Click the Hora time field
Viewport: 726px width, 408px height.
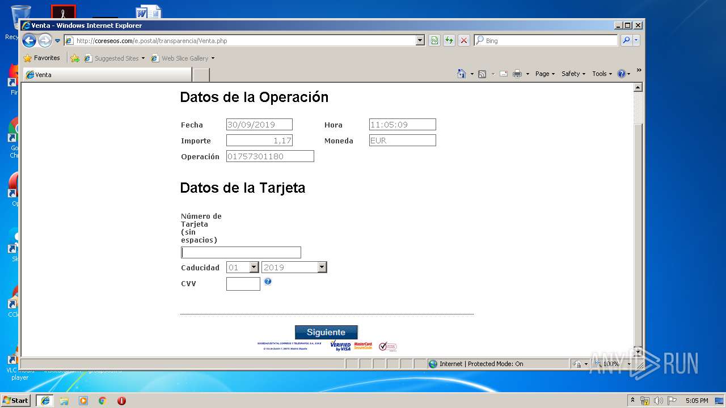click(x=403, y=125)
